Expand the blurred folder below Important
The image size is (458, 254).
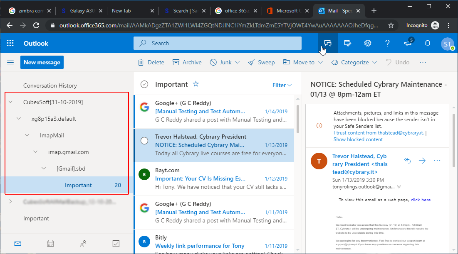tap(10, 202)
